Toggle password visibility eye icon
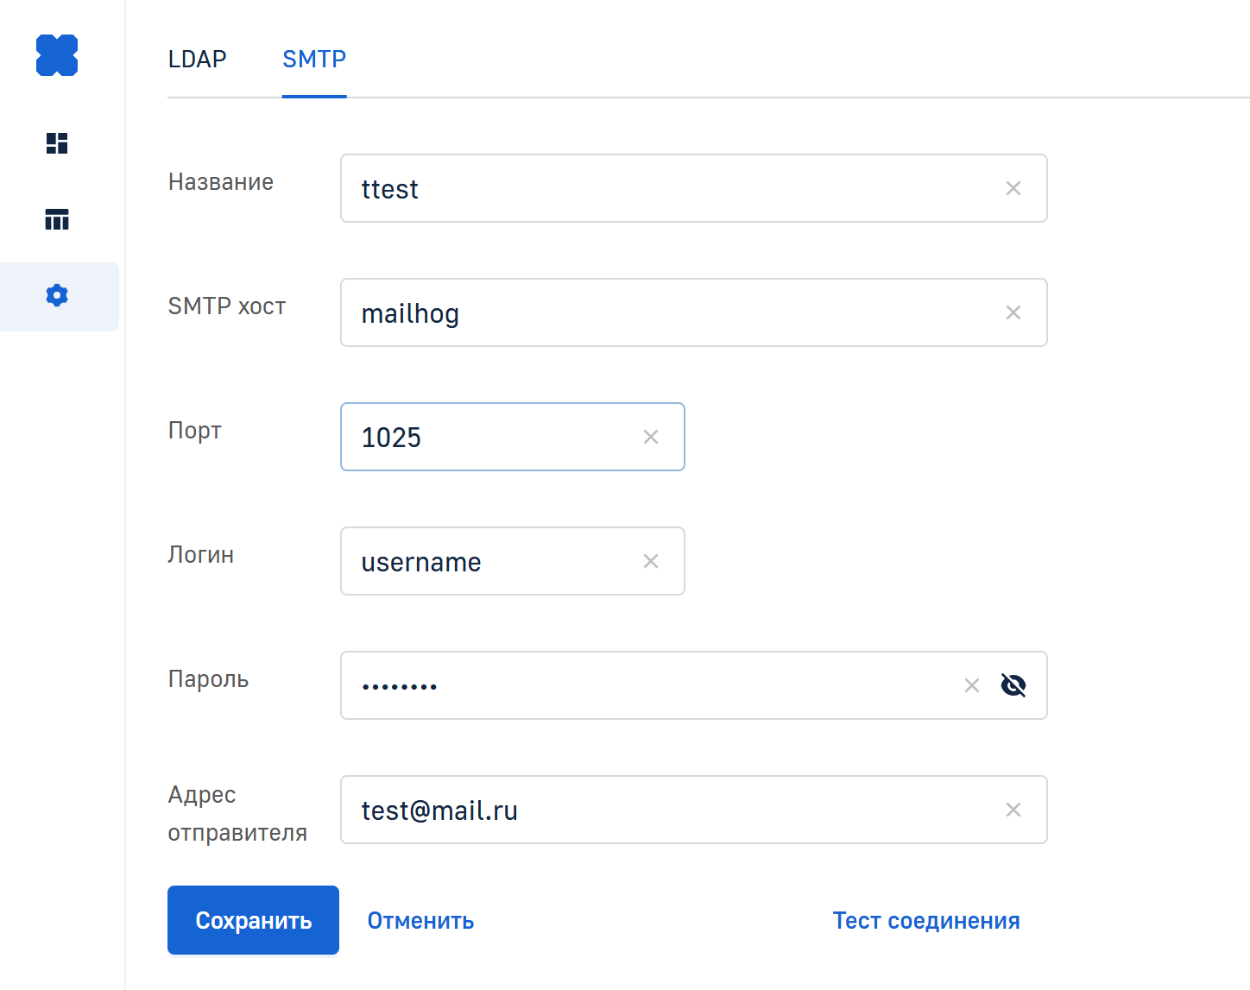1250x990 pixels. point(1013,685)
